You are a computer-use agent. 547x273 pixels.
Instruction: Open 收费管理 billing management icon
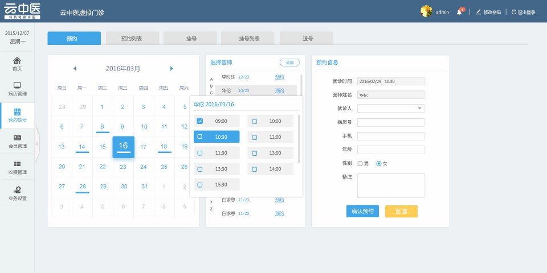click(x=17, y=164)
